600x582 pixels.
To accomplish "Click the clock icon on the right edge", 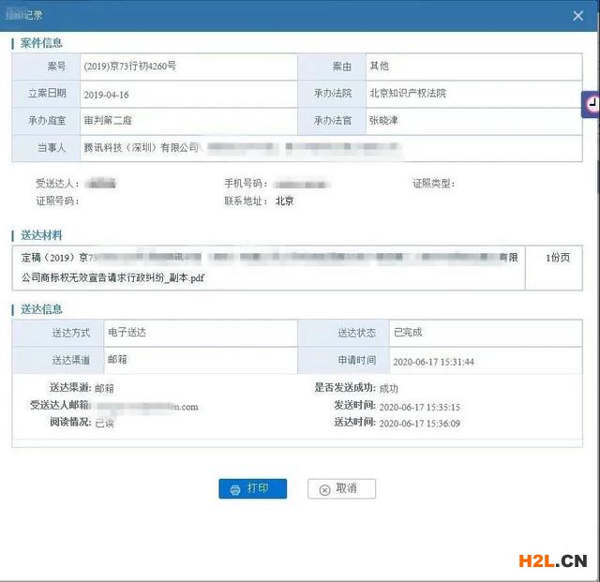I will pyautogui.click(x=592, y=105).
